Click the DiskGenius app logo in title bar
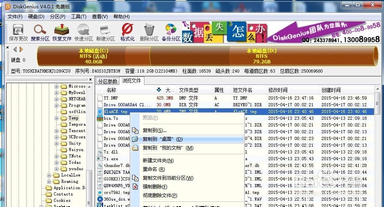384x207 pixels. 8,7
